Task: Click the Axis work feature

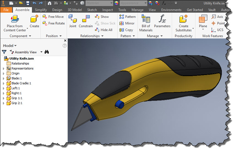Action: point(217,16)
